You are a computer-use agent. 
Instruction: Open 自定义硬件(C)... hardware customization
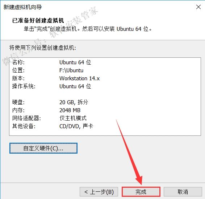coord(43,148)
